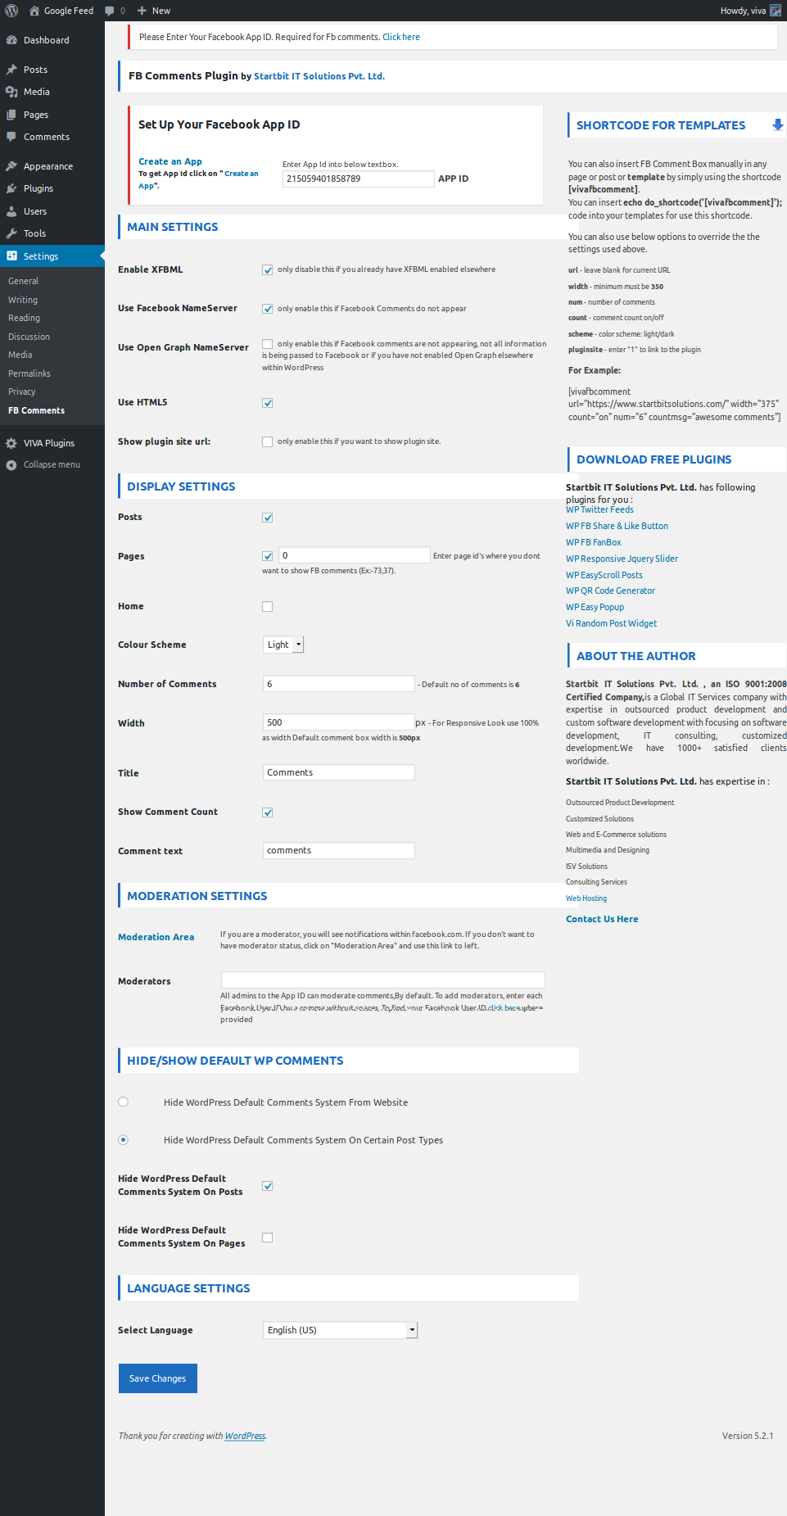Click the Moderators input field
The image size is (787, 1516).
click(x=382, y=980)
